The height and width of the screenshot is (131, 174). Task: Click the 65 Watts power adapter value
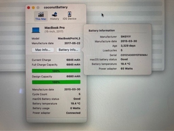point(127,69)
